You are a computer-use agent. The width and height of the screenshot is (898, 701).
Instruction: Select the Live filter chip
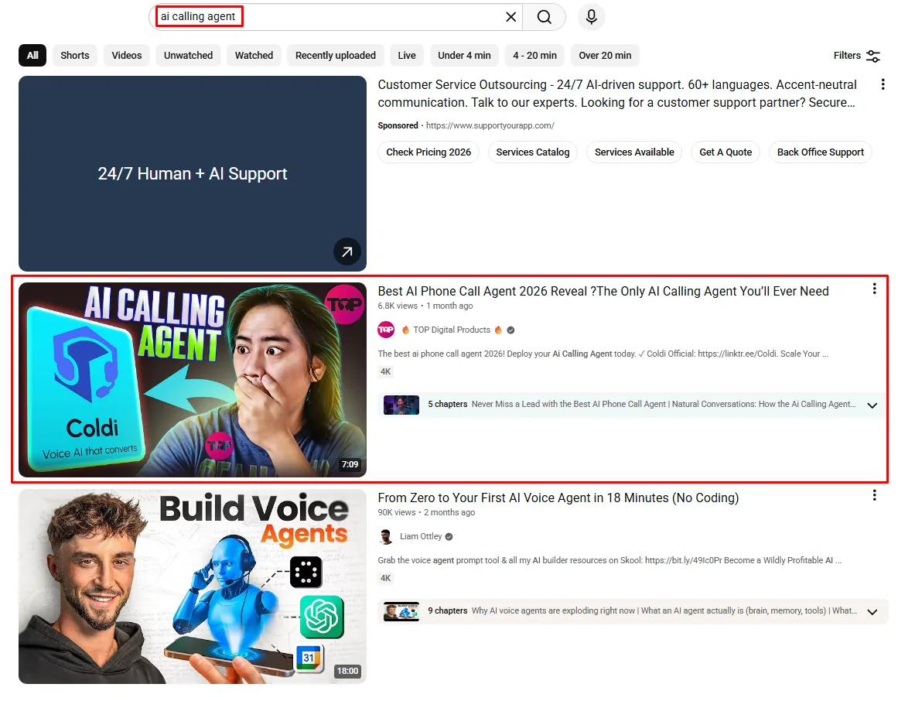[407, 56]
